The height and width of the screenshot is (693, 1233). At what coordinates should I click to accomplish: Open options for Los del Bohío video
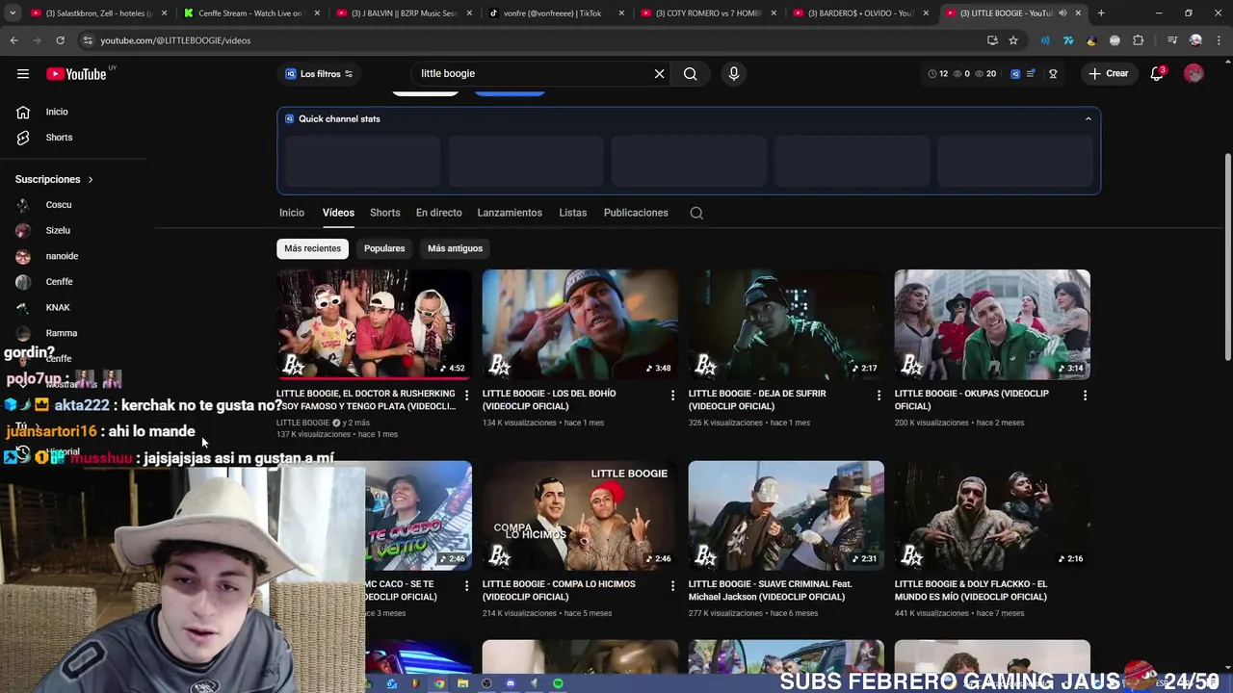(x=672, y=396)
